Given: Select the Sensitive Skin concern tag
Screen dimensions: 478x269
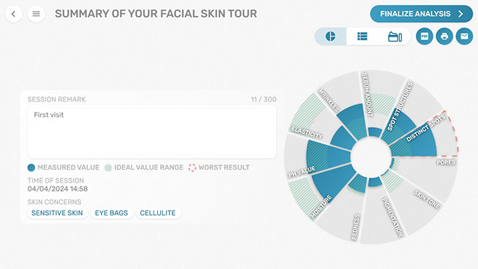Looking at the screenshot, I should tap(57, 213).
